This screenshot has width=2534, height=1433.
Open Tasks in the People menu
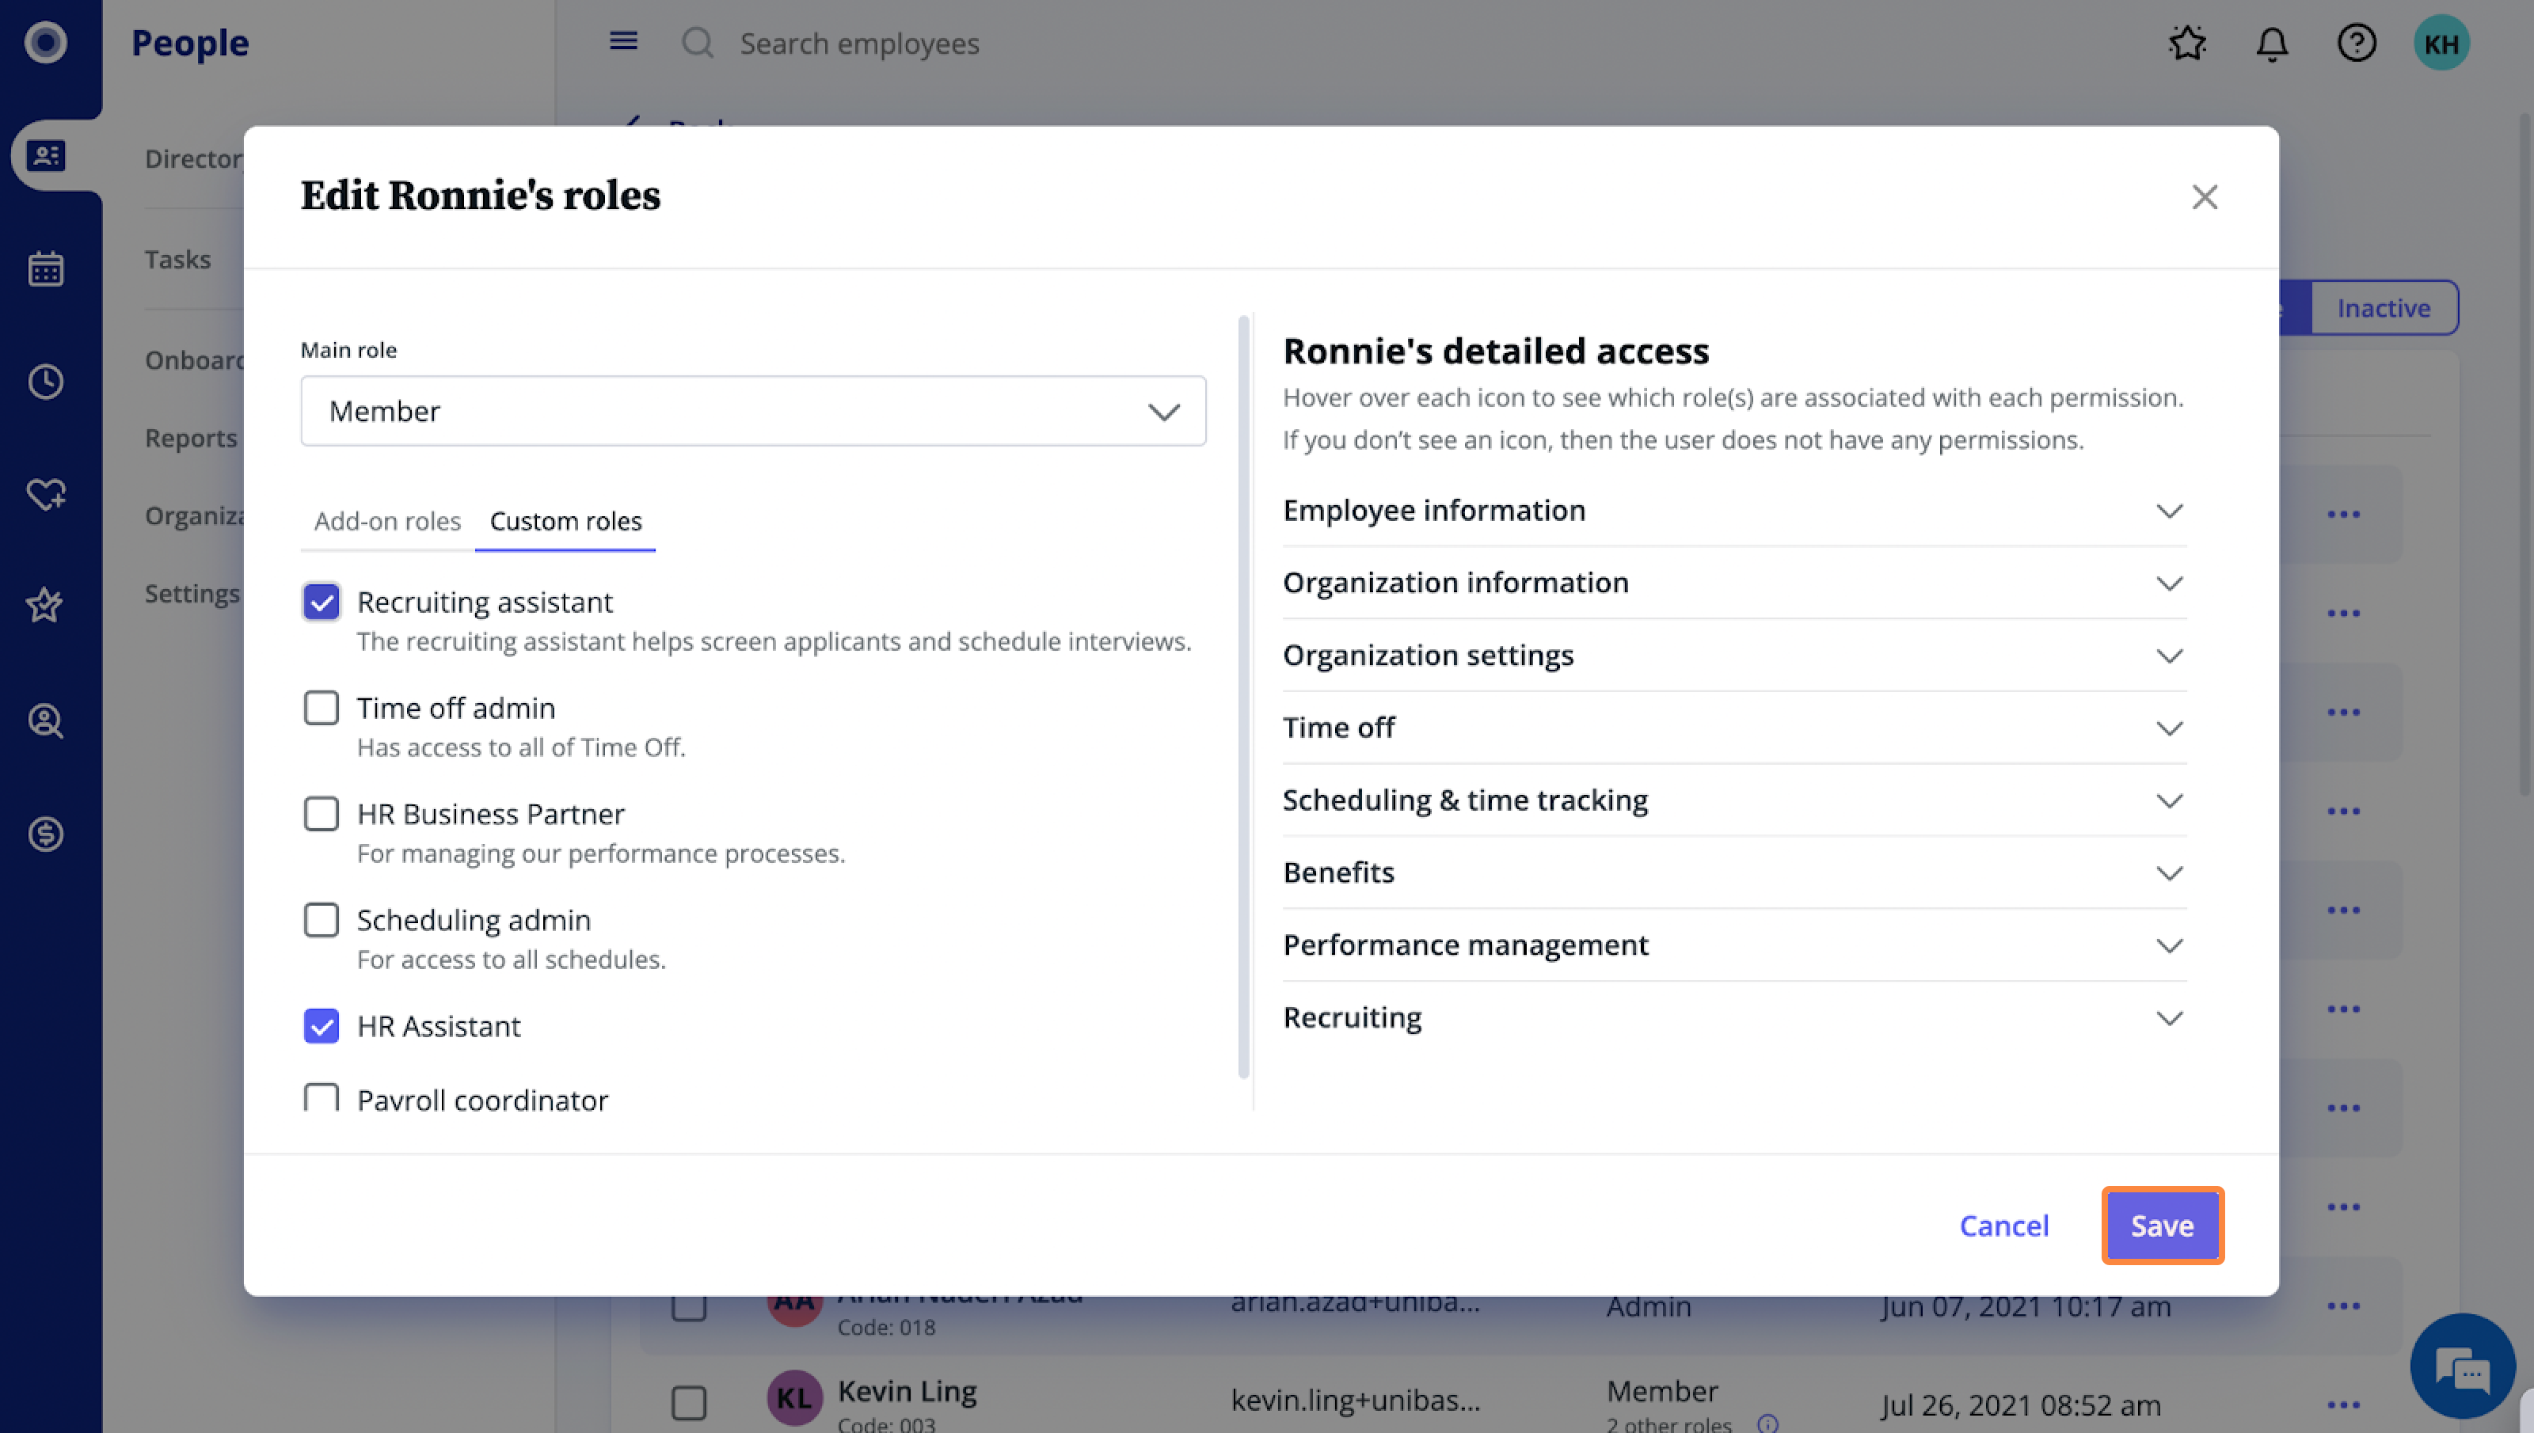click(x=177, y=259)
